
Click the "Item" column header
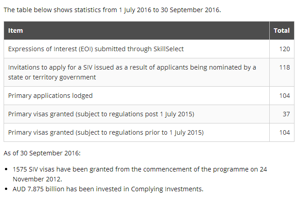coord(16,31)
